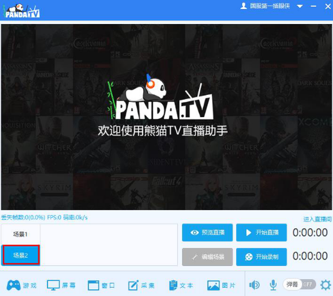
Task: Add a window source (窗口)
Action: click(x=102, y=285)
